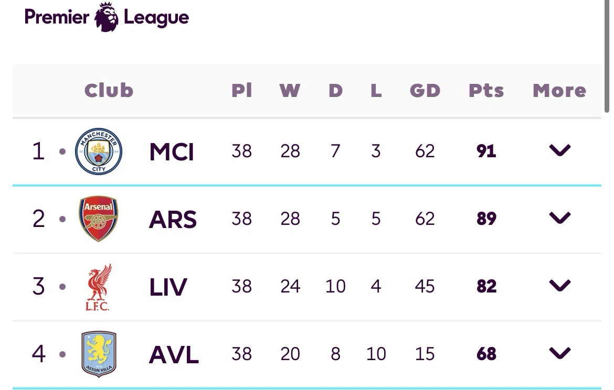The image size is (614, 390).
Task: Expand Aston Villa row details chevron
Action: point(560,353)
